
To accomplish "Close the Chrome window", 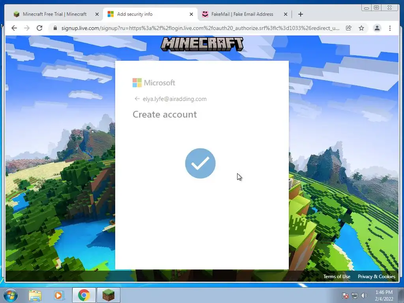I will 390,8.
